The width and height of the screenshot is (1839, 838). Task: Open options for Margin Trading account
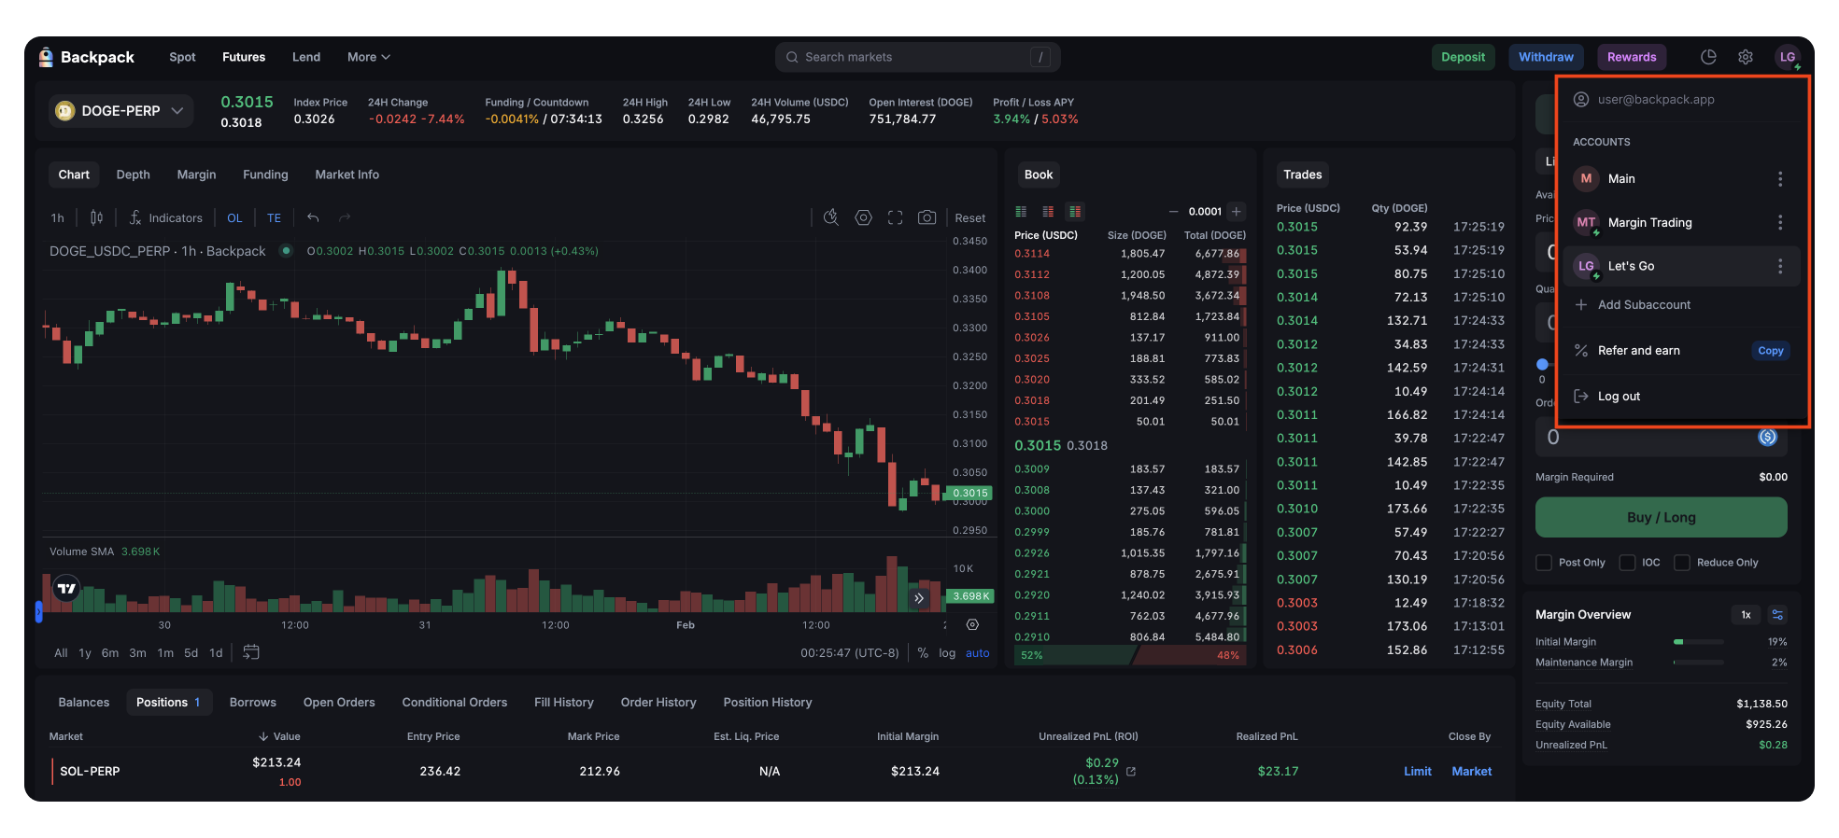pos(1780,222)
